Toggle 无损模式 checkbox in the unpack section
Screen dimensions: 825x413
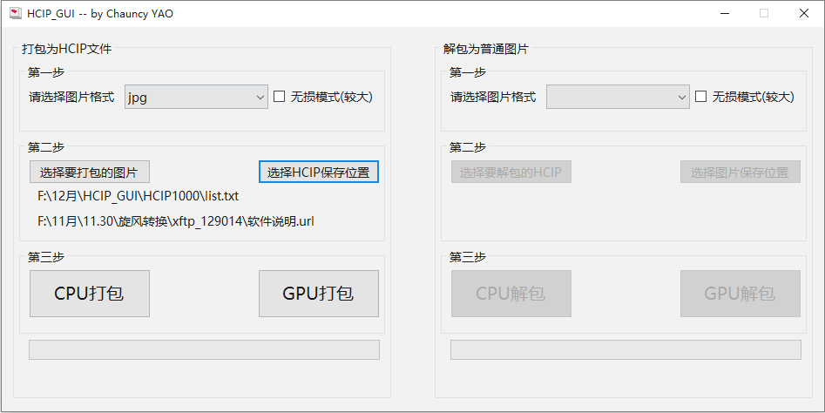[x=701, y=97]
